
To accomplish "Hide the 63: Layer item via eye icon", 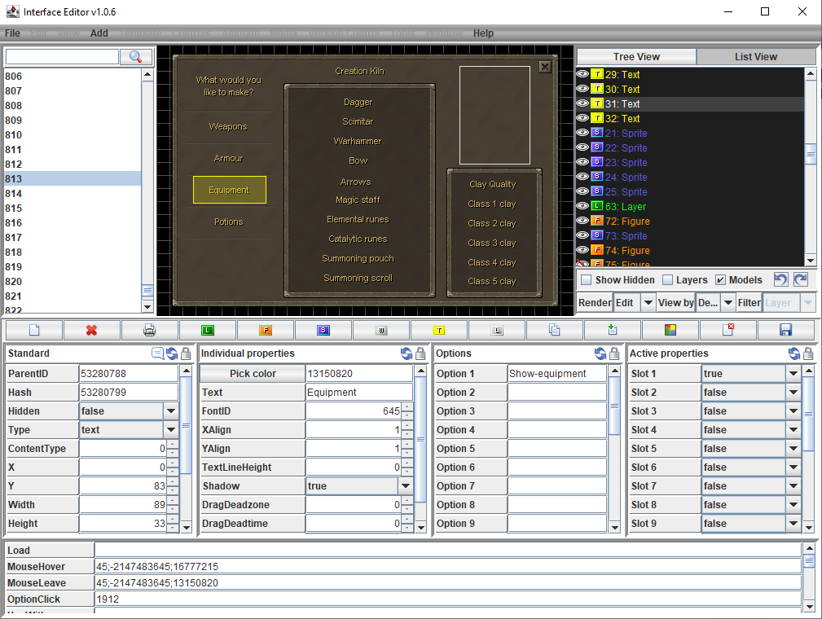I will coord(582,207).
